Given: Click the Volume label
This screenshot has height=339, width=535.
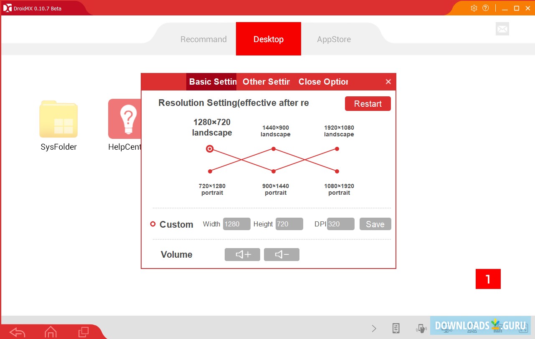Looking at the screenshot, I should [x=177, y=255].
